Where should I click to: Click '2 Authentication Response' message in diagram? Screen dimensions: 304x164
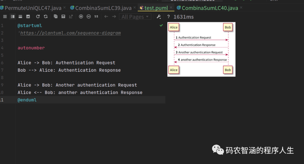(196, 45)
